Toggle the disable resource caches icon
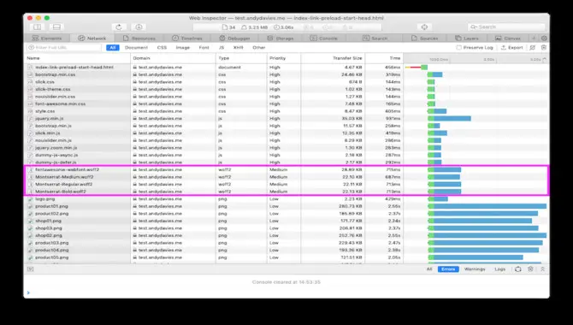This screenshot has height=325, width=573. coord(533,48)
